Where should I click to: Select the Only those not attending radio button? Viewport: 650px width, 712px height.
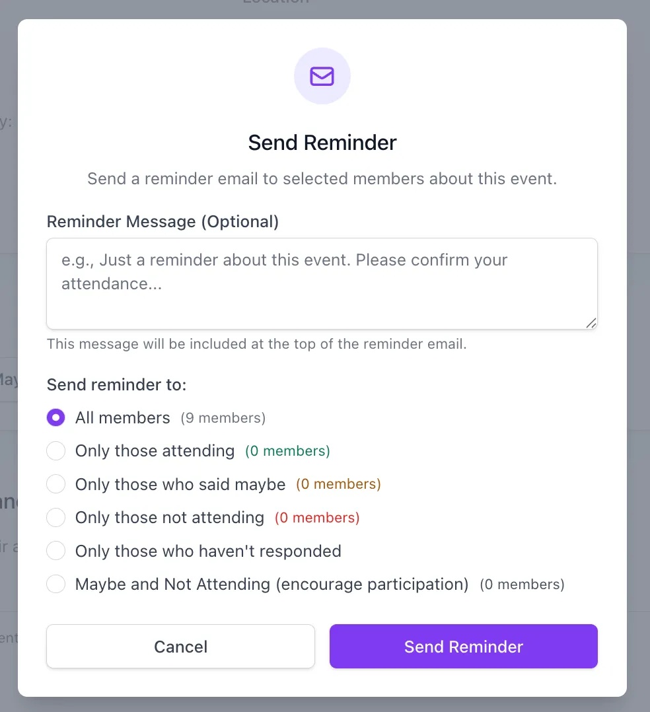point(56,517)
